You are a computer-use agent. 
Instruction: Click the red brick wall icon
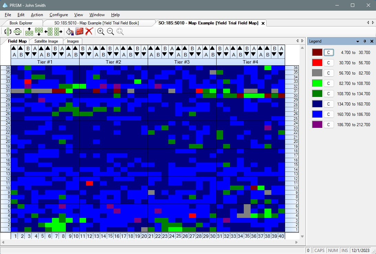(80, 31)
